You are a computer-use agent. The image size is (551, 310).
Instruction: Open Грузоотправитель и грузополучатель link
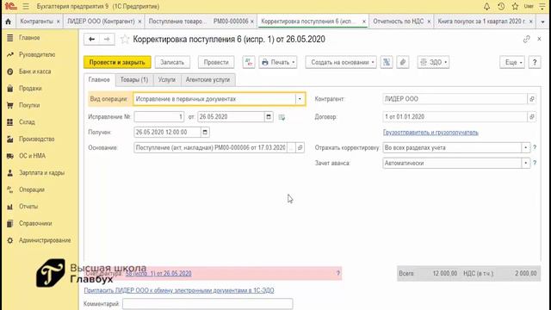point(430,133)
